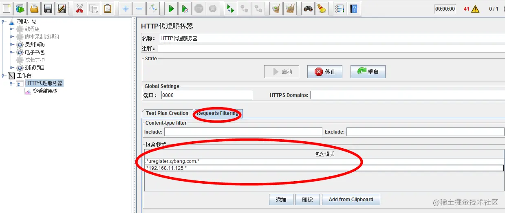Collapse the 工作台 tree node
Viewport: 505px width, 213px height.
tap(3, 75)
